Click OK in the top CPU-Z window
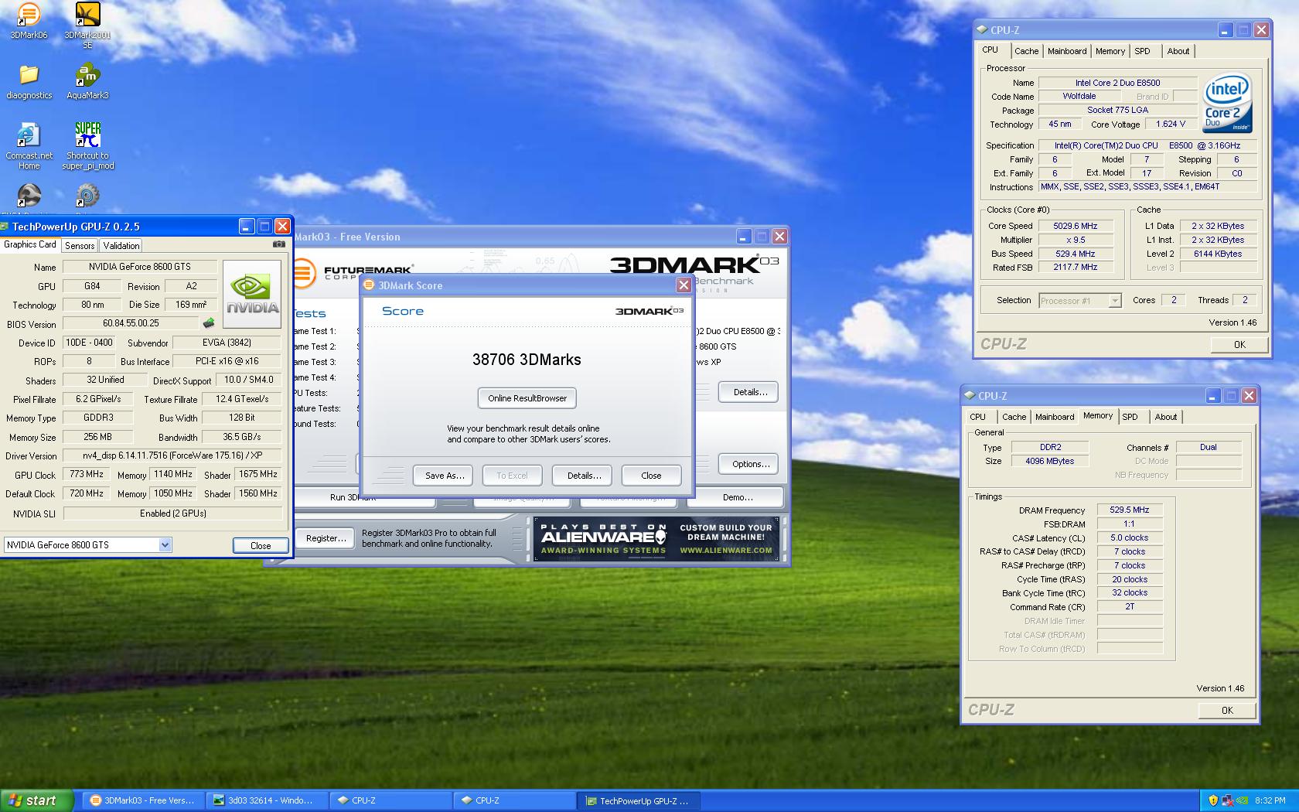The height and width of the screenshot is (812, 1299). click(1239, 345)
